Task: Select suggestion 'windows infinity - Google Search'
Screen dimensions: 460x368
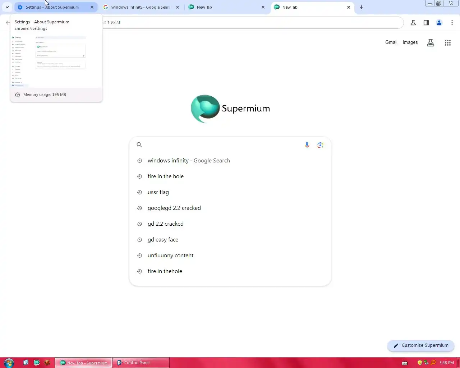Action: pyautogui.click(x=230, y=161)
